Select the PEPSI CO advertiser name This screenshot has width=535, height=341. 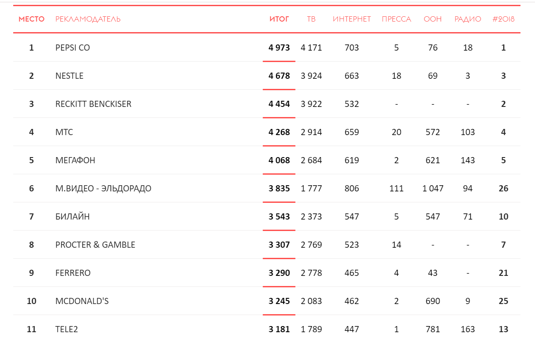[x=73, y=48]
